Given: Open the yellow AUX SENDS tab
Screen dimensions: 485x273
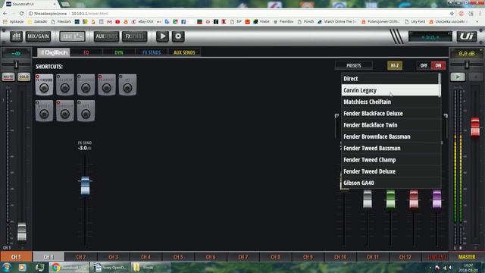Looking at the screenshot, I should pyautogui.click(x=184, y=52).
